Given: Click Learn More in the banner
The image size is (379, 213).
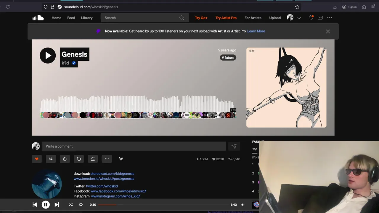Looking at the screenshot, I should click(x=256, y=31).
